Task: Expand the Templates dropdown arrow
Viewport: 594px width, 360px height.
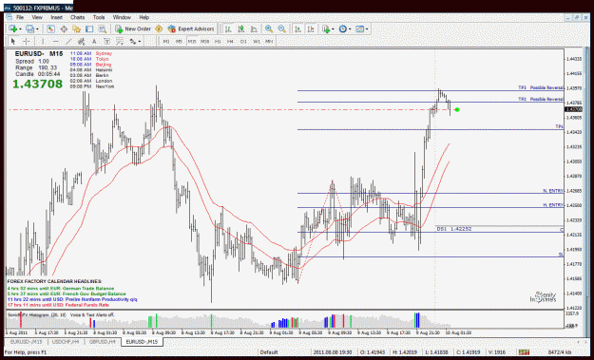Action: click(x=367, y=29)
